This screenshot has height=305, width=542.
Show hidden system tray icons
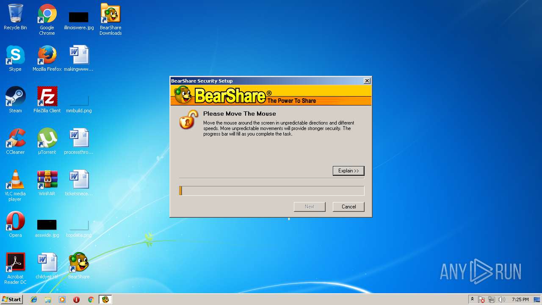[472, 299]
